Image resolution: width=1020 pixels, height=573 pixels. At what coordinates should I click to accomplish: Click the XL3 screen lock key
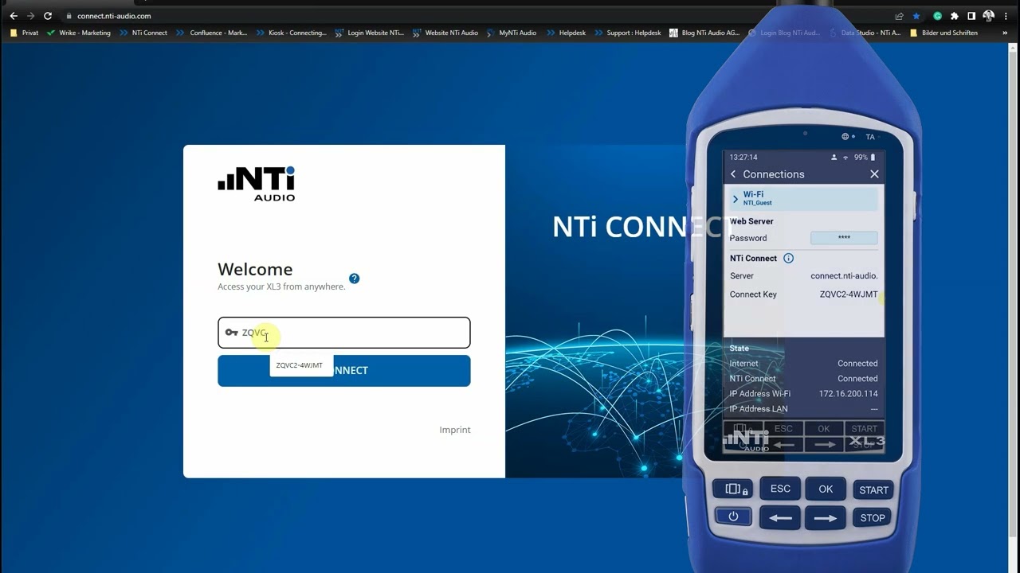tap(733, 490)
